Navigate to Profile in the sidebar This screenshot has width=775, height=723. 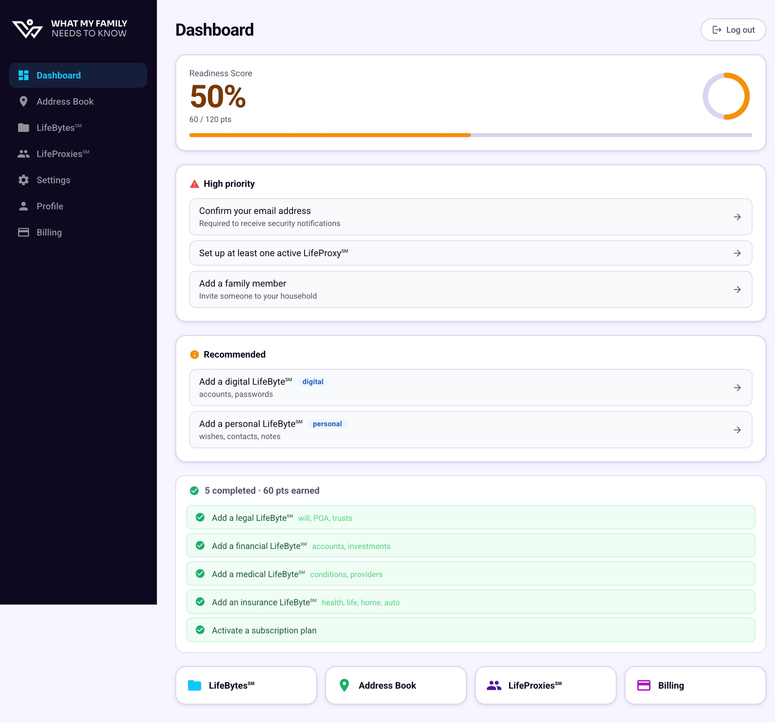pos(50,206)
